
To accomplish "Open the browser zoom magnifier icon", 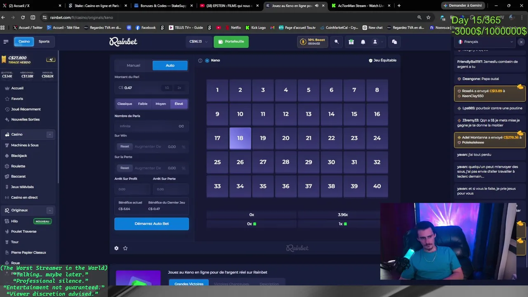I will [x=419, y=17].
